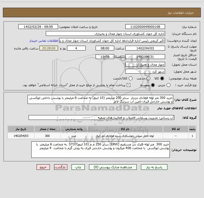Image resolution: width=204 pixels, height=198 pixels.
Task: Click the response deadline time 08:00 field
Action: coord(105,48)
